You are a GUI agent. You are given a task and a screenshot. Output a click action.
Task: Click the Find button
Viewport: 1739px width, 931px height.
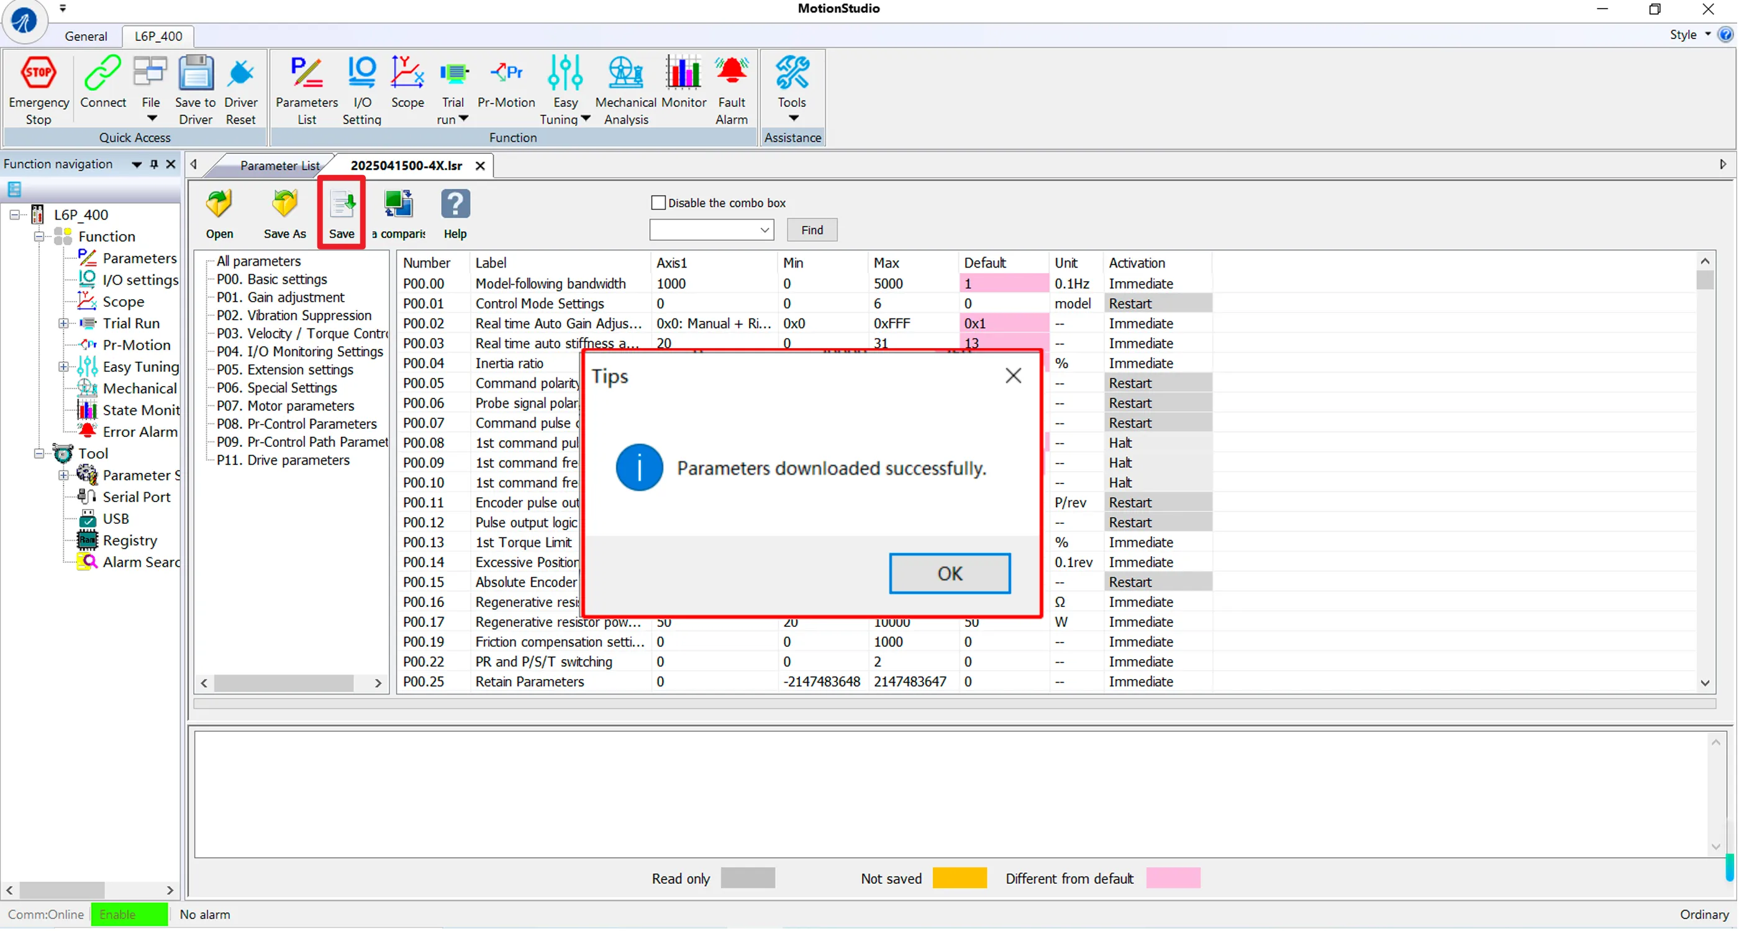pos(812,230)
